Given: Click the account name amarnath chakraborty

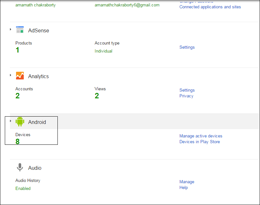Looking at the screenshot, I should pyautogui.click(x=36, y=5).
